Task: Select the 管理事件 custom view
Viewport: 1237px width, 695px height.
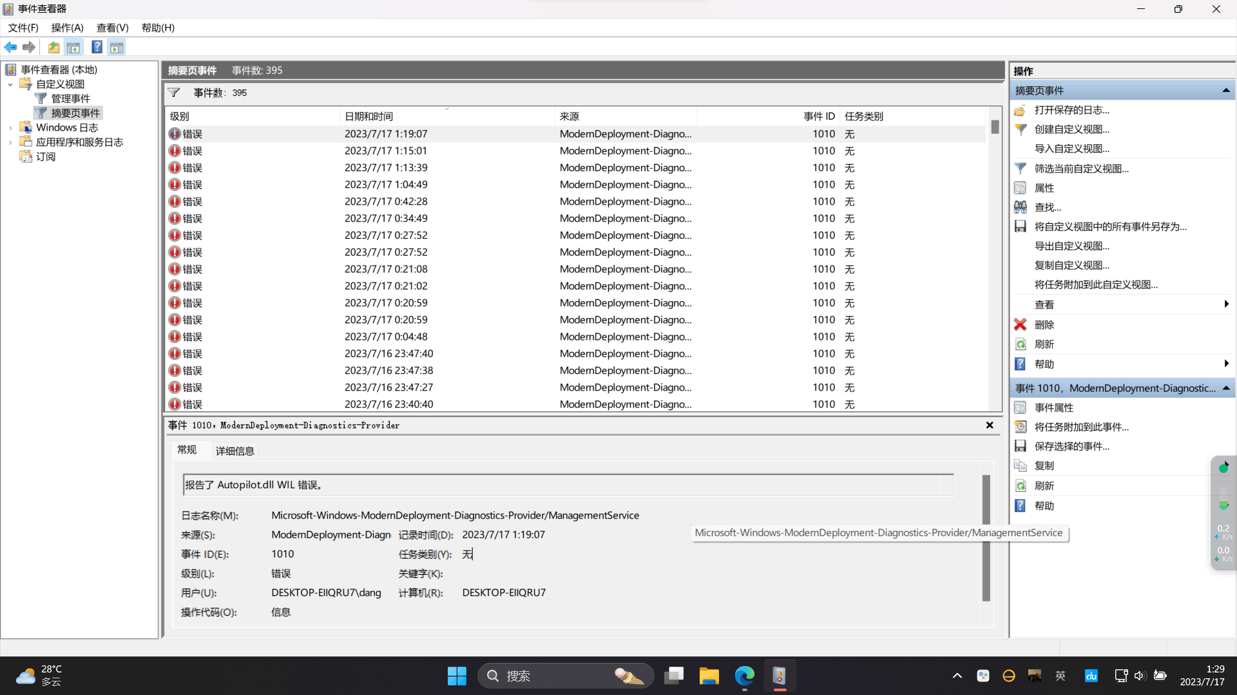Action: pyautogui.click(x=70, y=98)
